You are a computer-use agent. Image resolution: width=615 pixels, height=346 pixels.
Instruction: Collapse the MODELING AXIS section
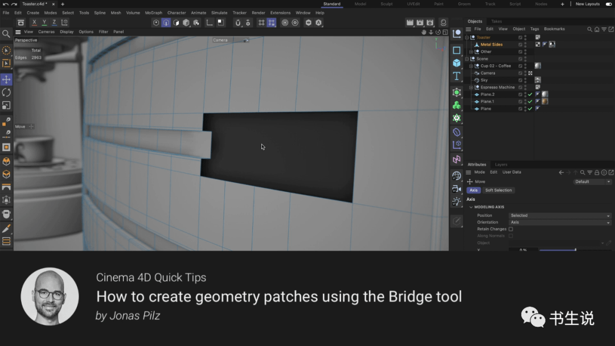471,207
